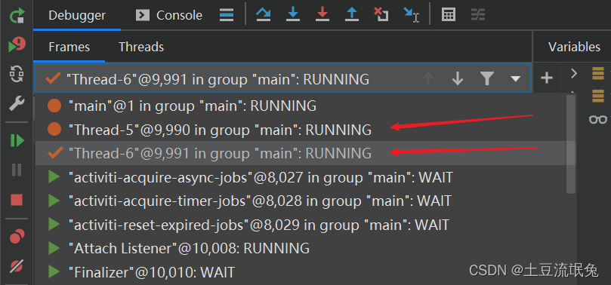The width and height of the screenshot is (611, 285).
Task: Select the Threads tab
Action: coord(141,47)
